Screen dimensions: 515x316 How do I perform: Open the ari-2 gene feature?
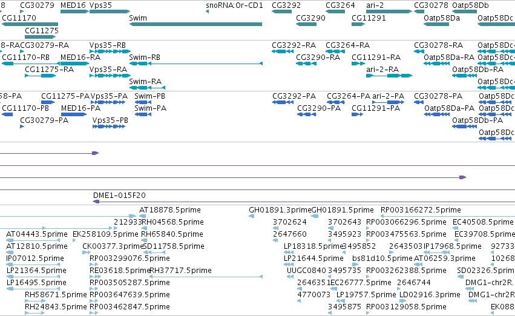click(389, 12)
